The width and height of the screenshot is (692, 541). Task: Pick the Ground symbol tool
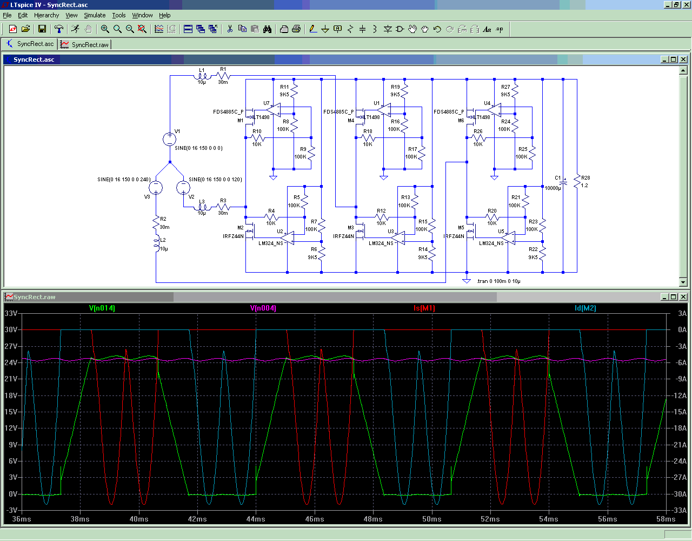click(x=325, y=29)
